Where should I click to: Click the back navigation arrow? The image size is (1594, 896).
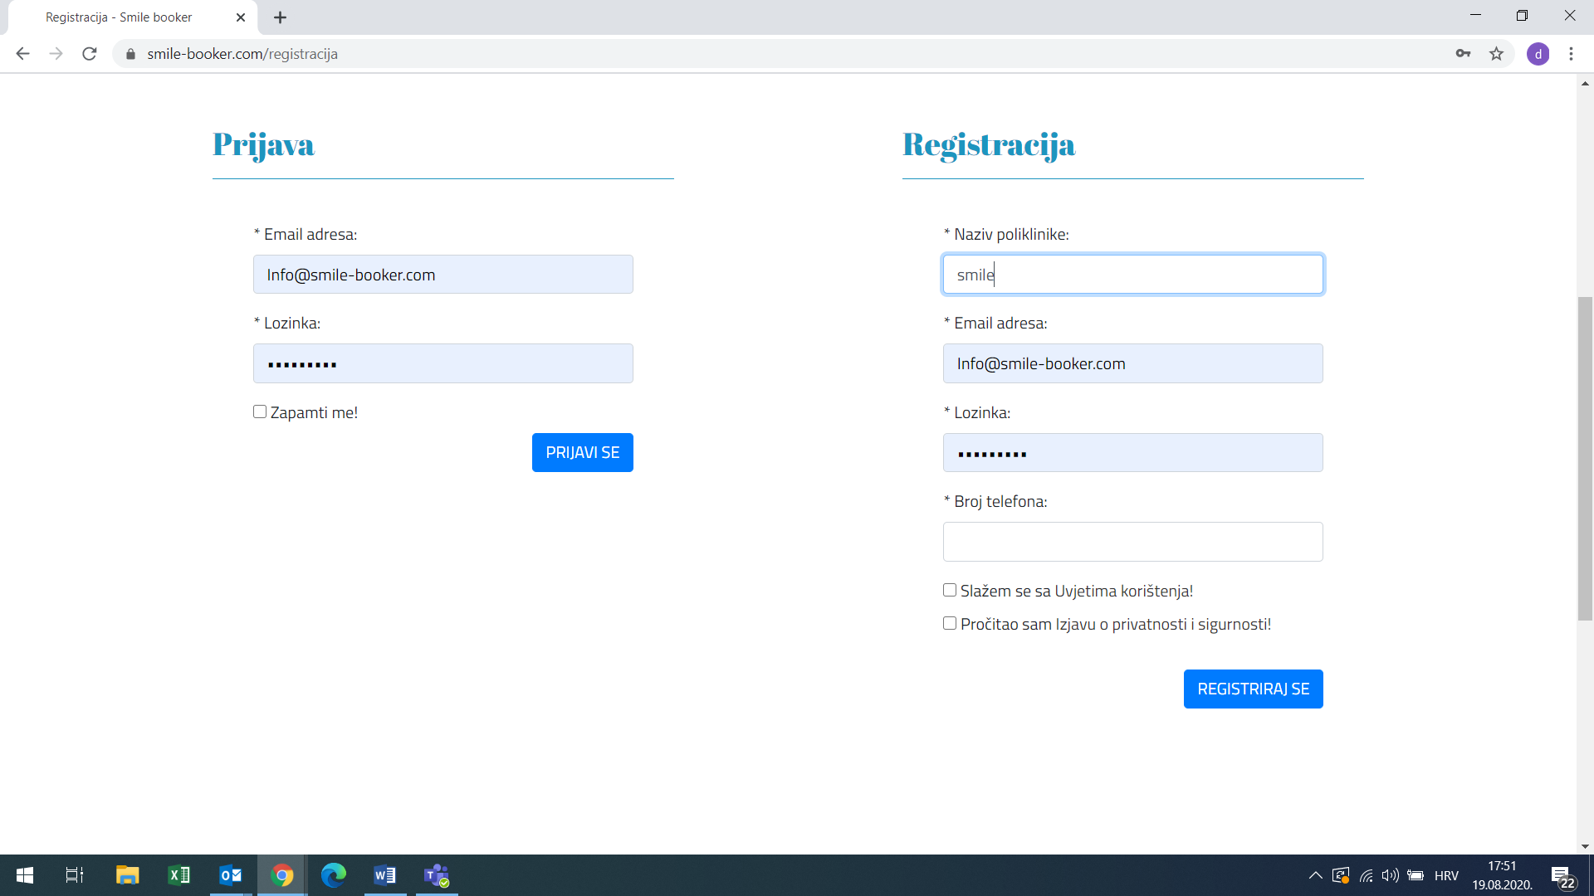(22, 54)
